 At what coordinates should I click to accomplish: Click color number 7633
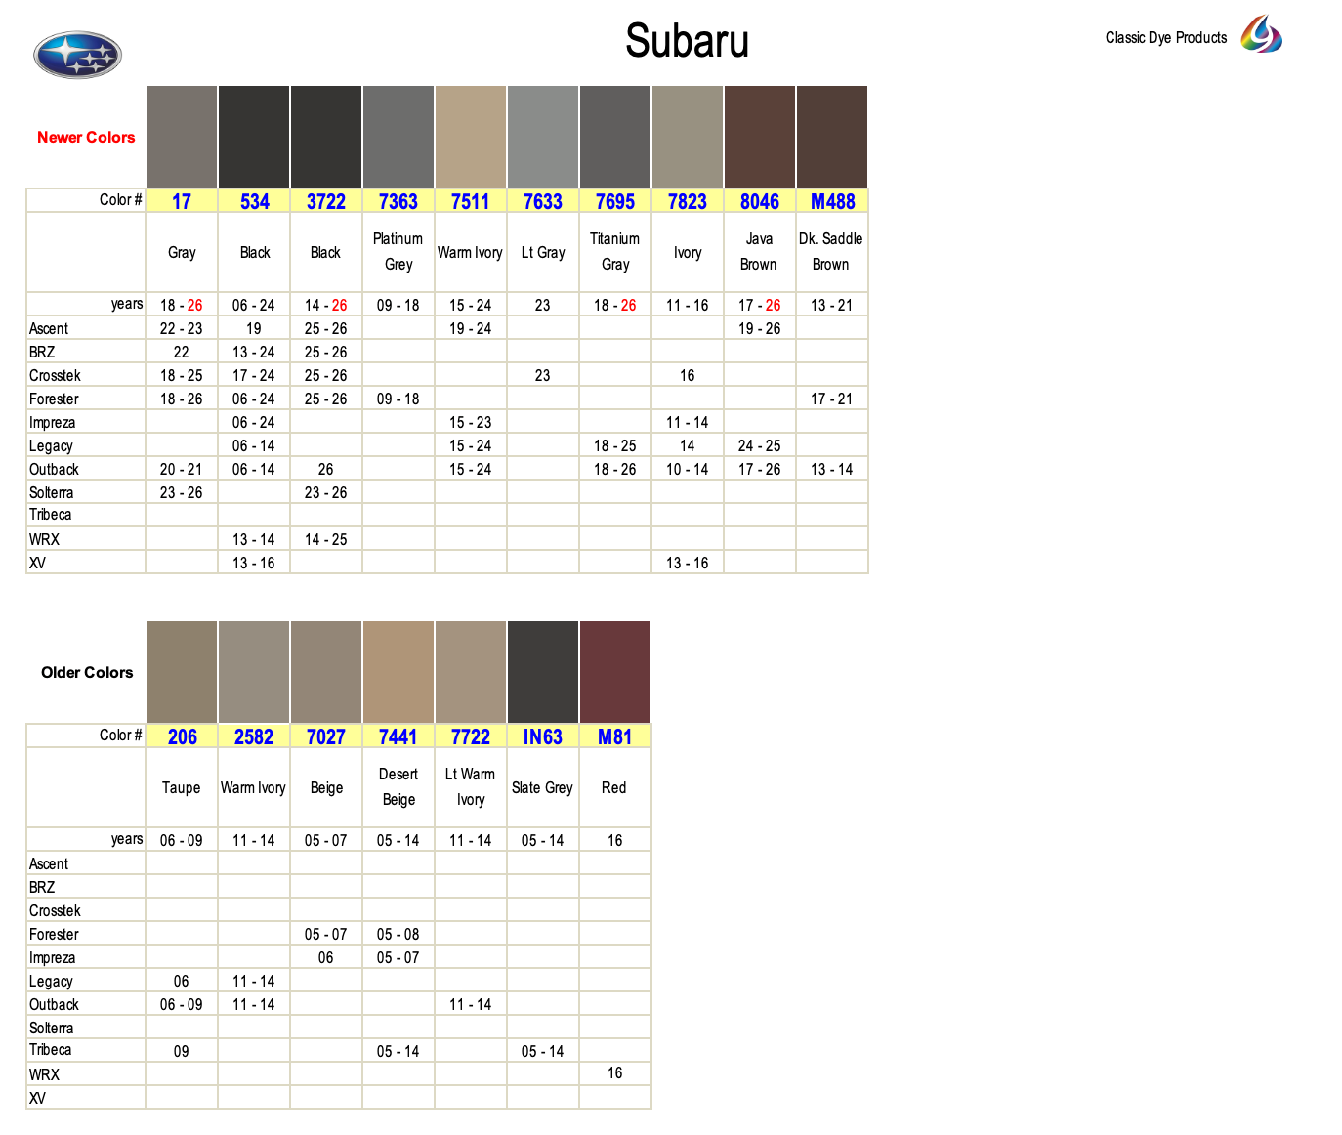pos(543,201)
